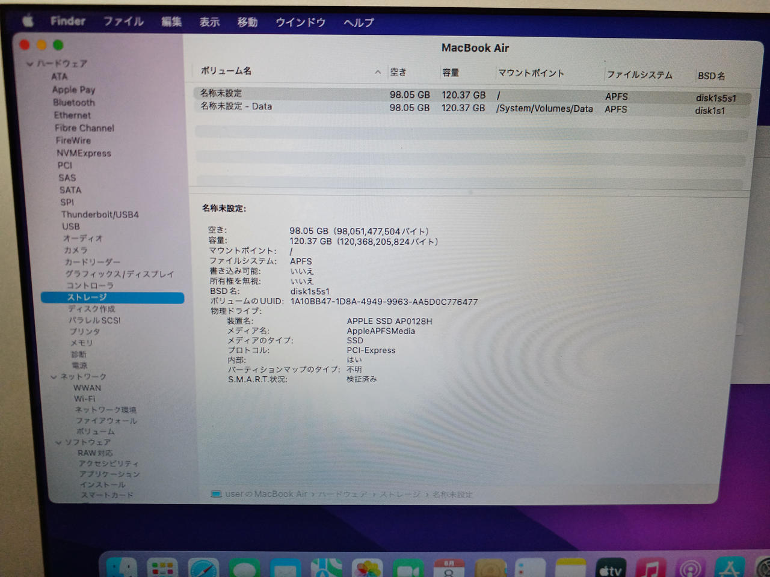This screenshot has width=770, height=577.
Task: Open the Finder menu
Action: 68,21
